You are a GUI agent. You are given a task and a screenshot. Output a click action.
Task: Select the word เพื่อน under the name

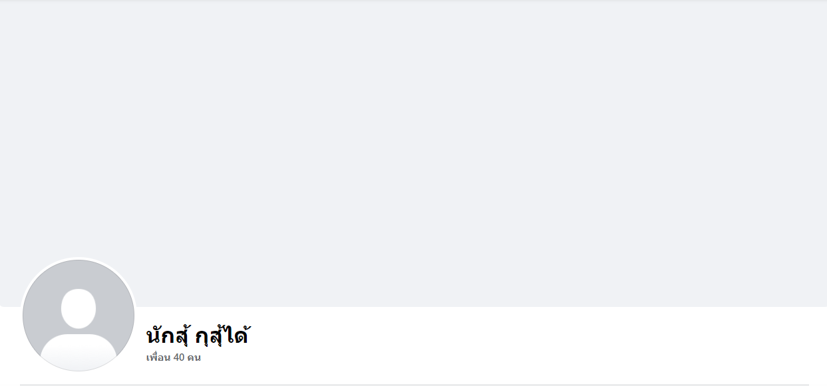158,357
